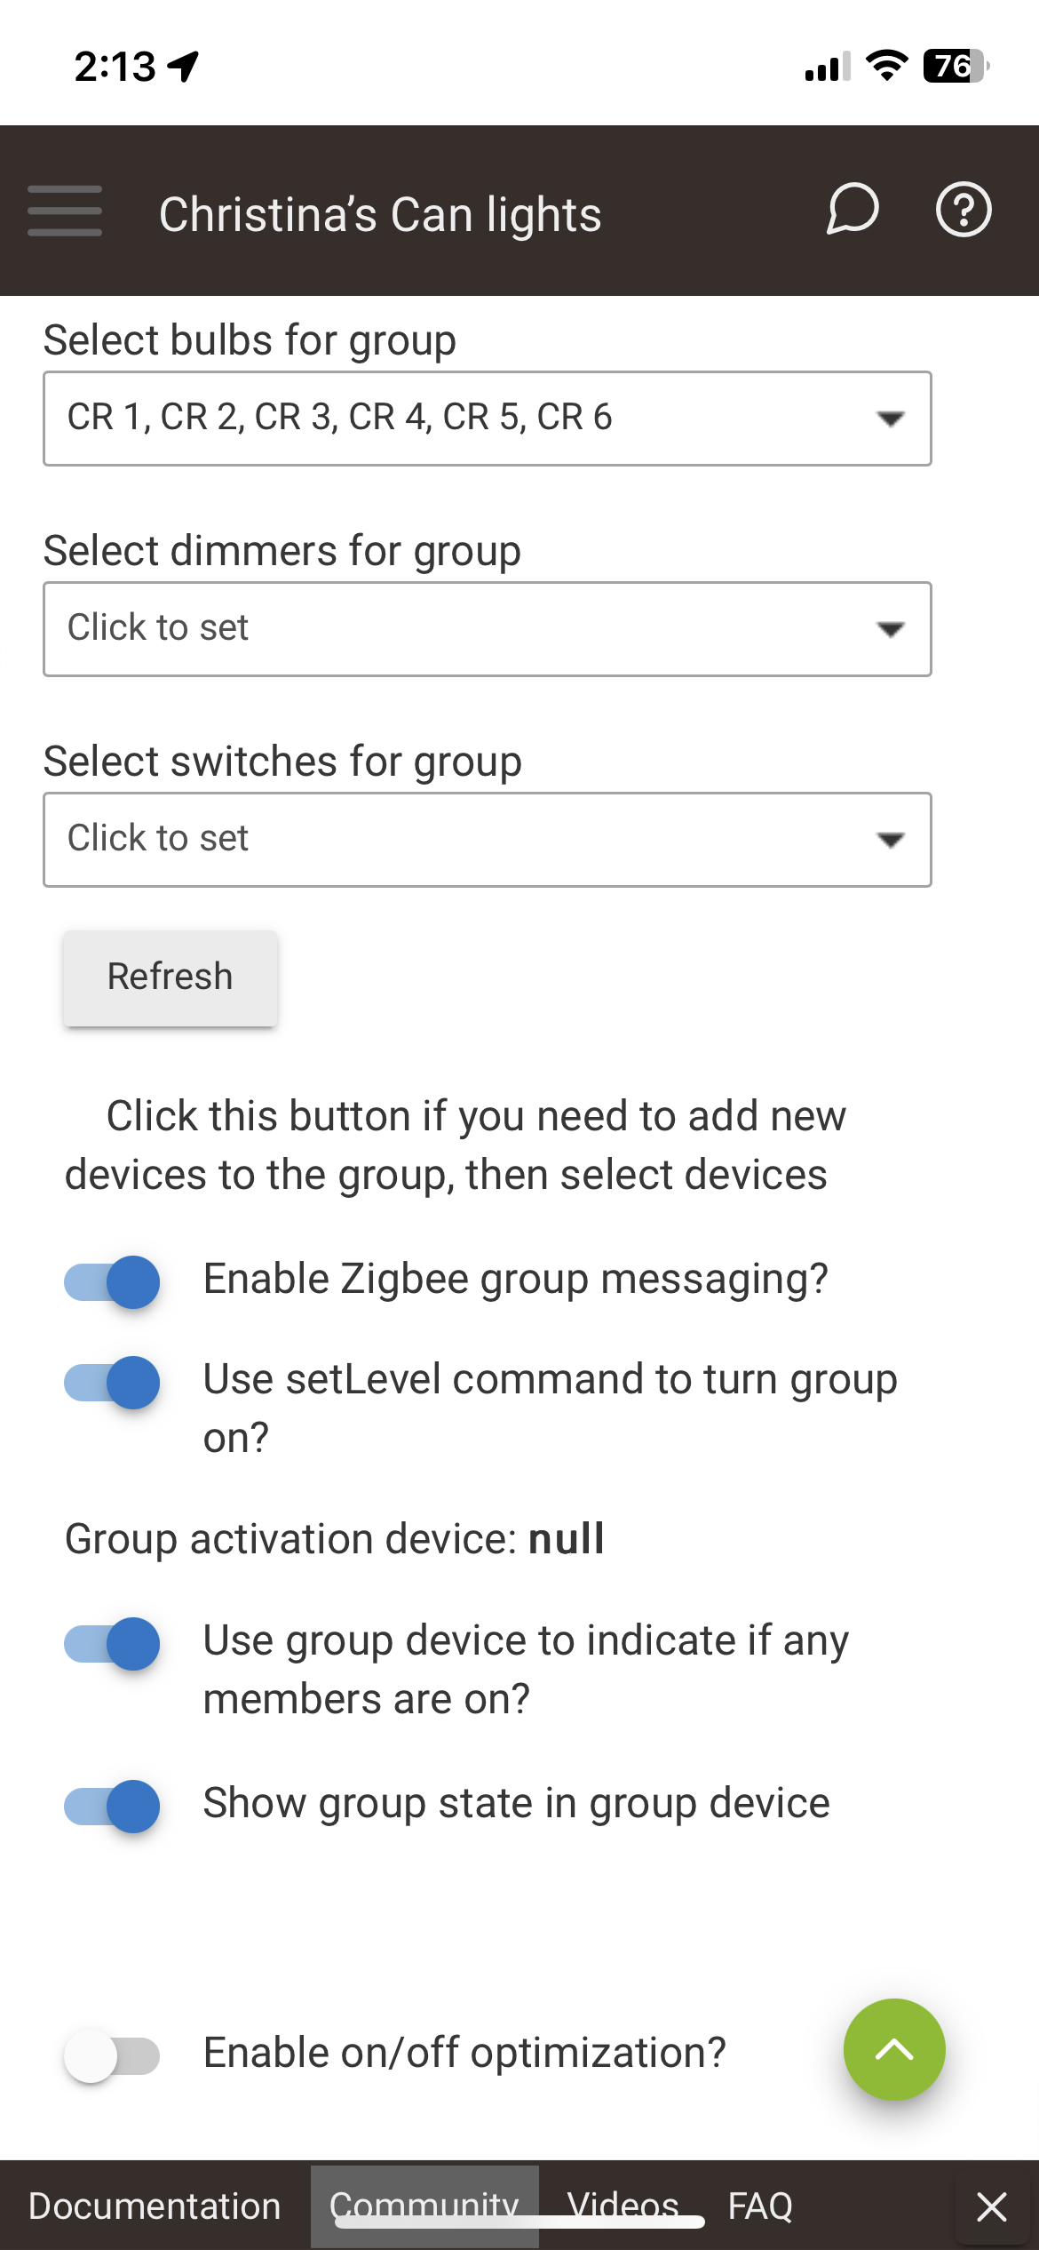Tap the location arrow beside the clock
1039x2250 pixels.
pyautogui.click(x=183, y=67)
